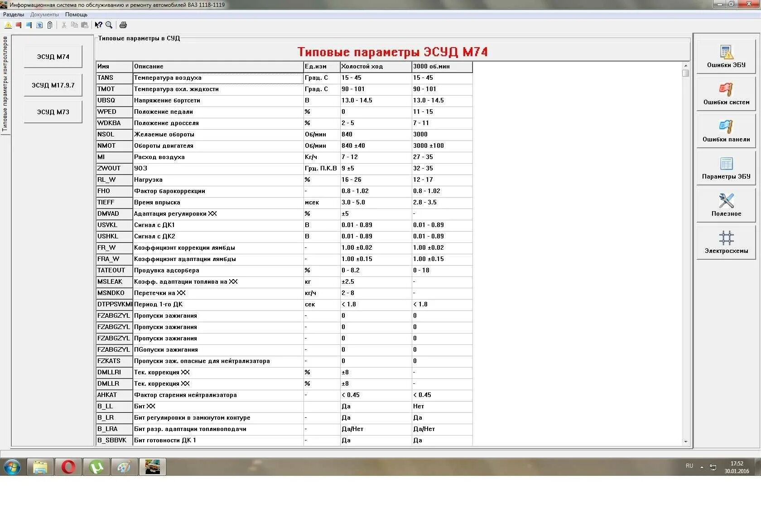Screen dimensions: 761x518
Task: Select the WPED row name cell
Action: (x=114, y=112)
